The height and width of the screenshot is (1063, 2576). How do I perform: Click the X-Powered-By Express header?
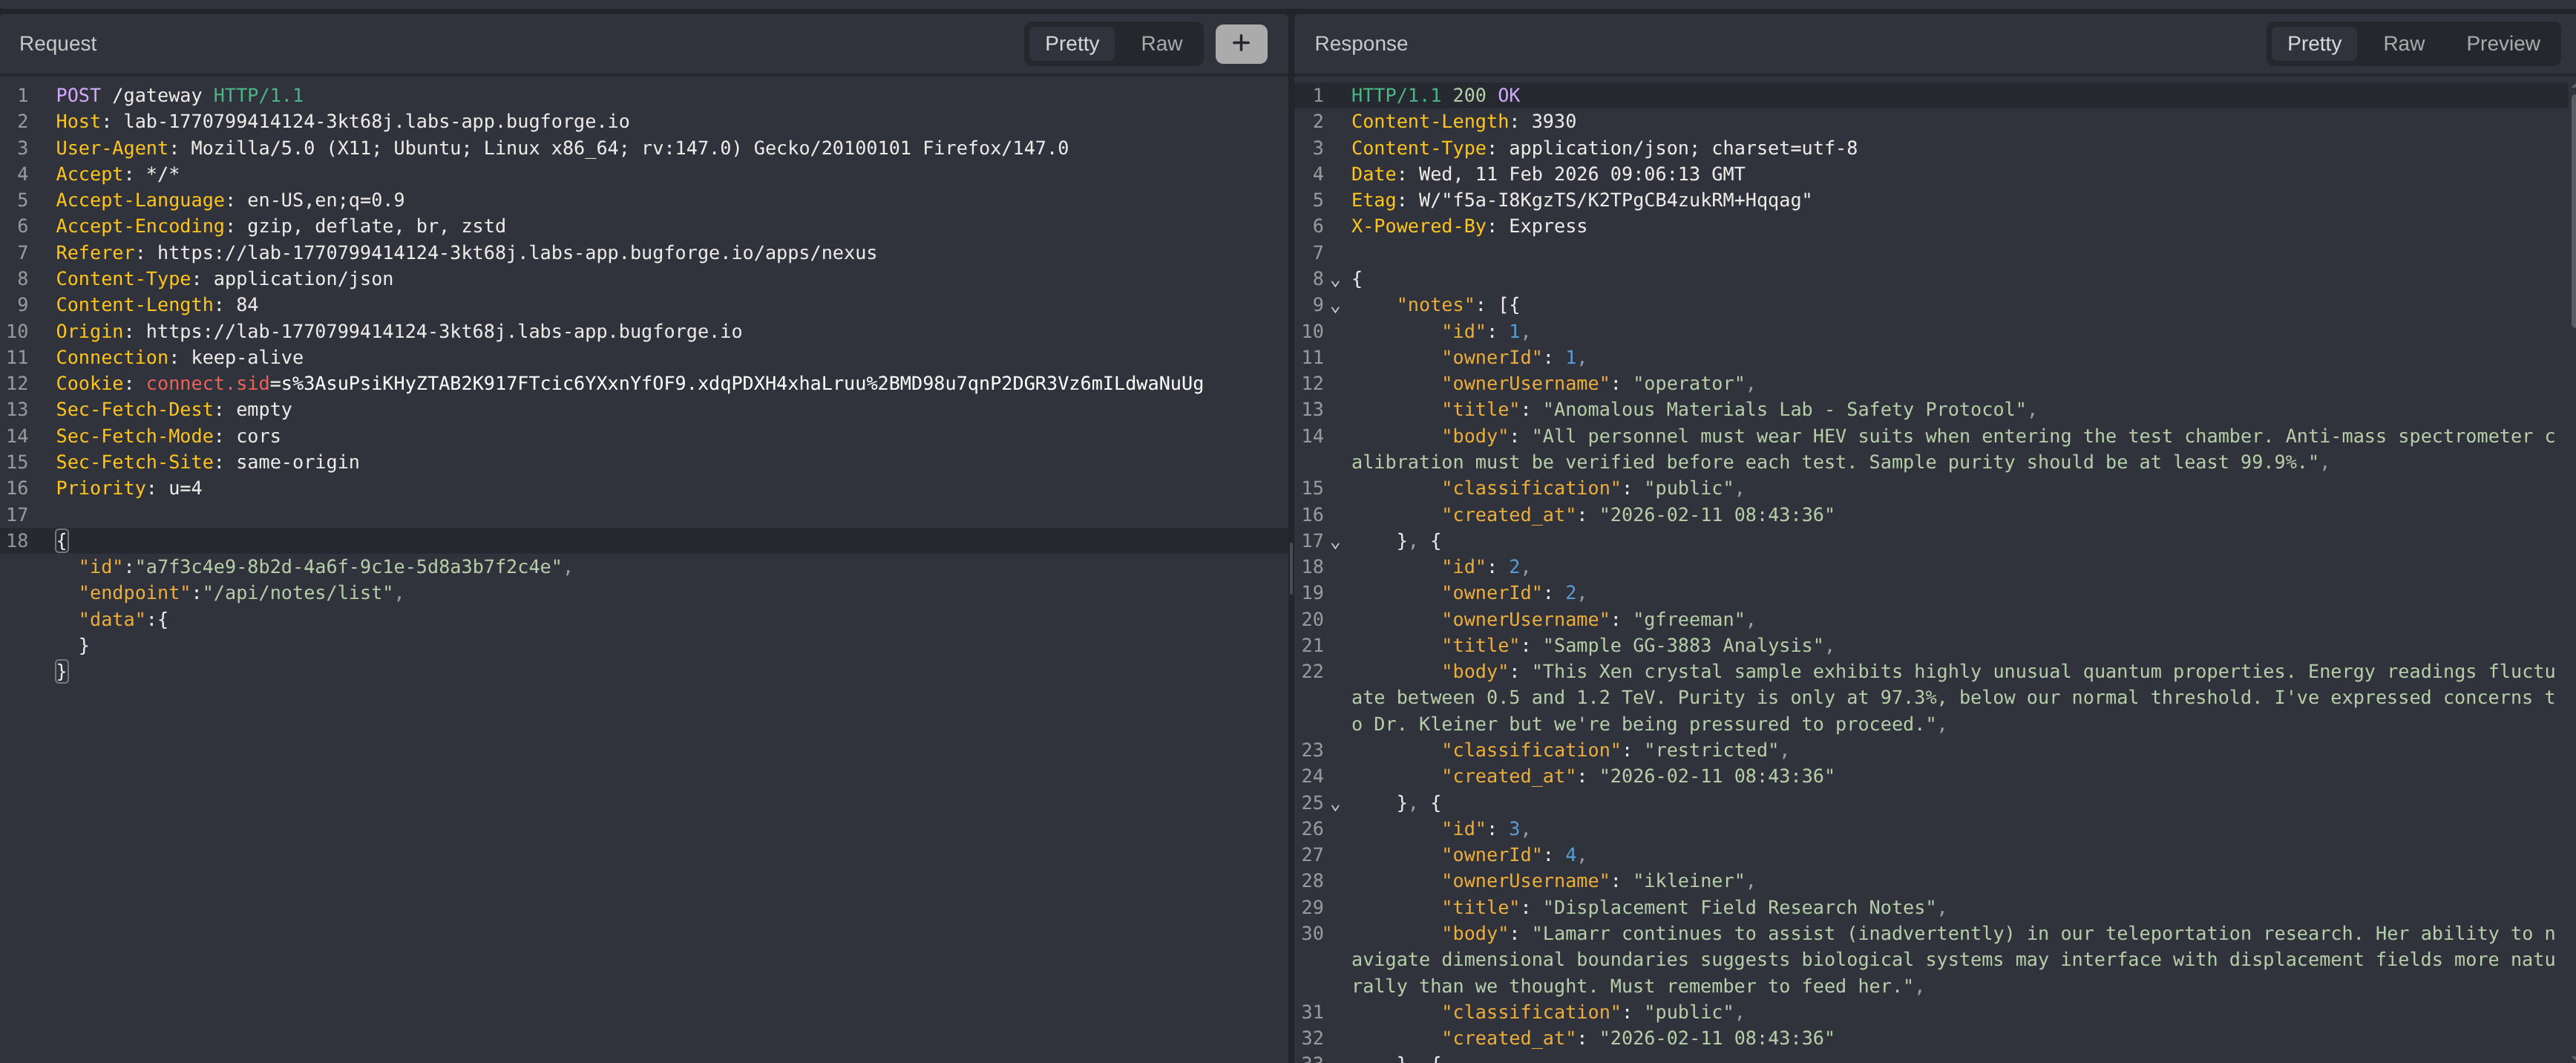pyautogui.click(x=1469, y=226)
